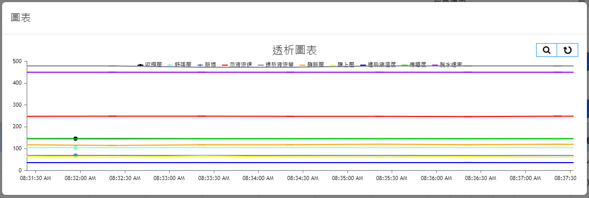Click the magnifier zoom button
The image size is (589, 198).
coord(546,50)
